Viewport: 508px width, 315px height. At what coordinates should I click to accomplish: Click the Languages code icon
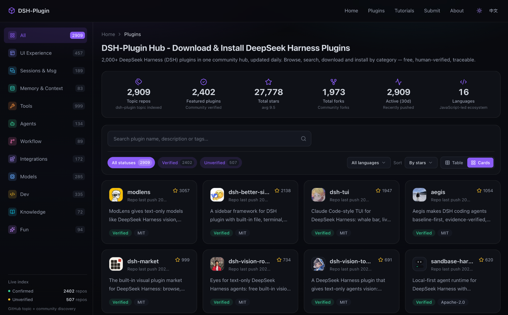(x=463, y=82)
